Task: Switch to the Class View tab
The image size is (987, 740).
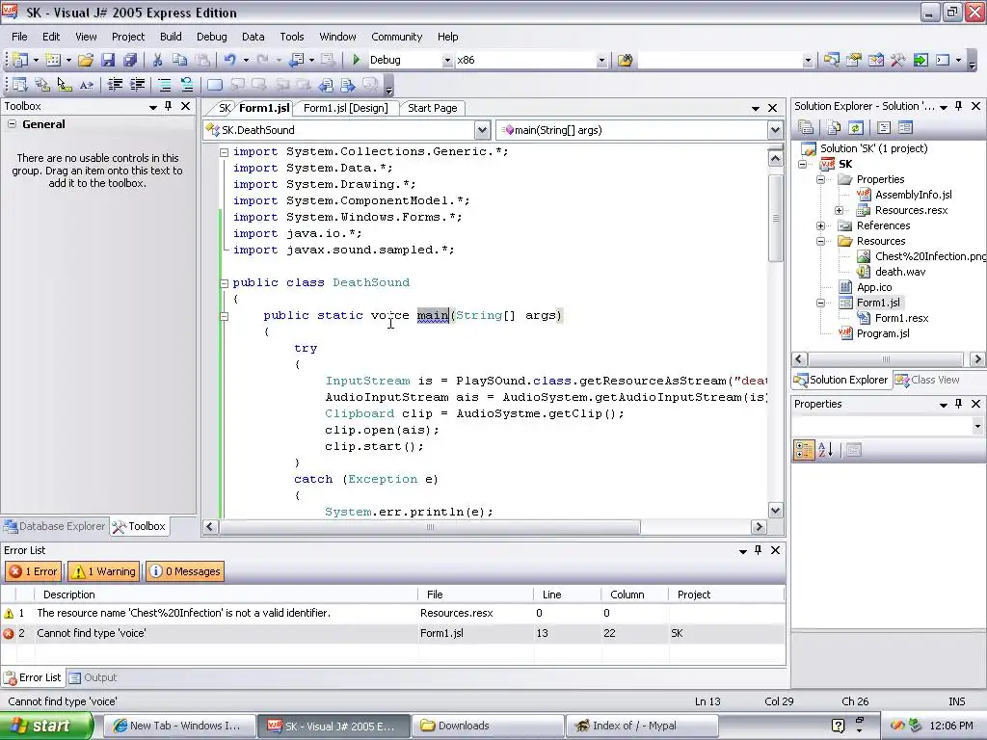Action: tap(927, 380)
